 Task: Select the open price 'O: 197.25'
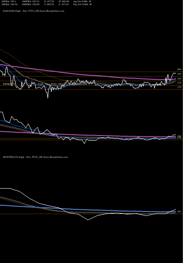tap(49, 1)
